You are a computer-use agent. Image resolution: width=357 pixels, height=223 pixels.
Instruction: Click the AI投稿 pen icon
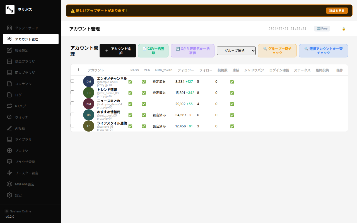pyautogui.click(x=9, y=128)
